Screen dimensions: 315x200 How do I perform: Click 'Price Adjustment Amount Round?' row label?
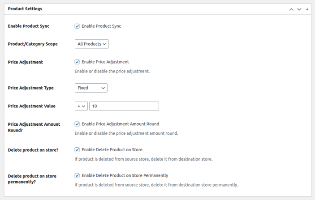coord(34,127)
